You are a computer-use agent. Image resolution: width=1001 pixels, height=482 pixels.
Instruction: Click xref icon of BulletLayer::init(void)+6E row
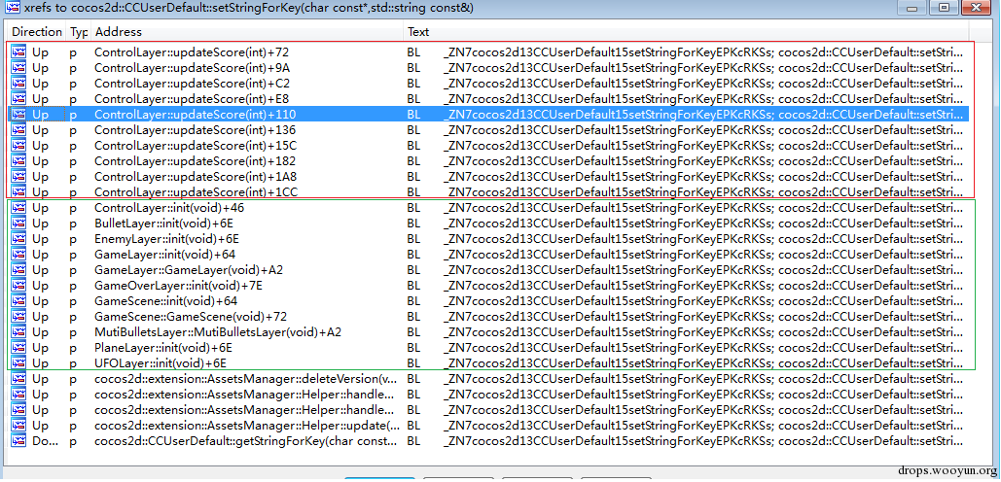18,224
